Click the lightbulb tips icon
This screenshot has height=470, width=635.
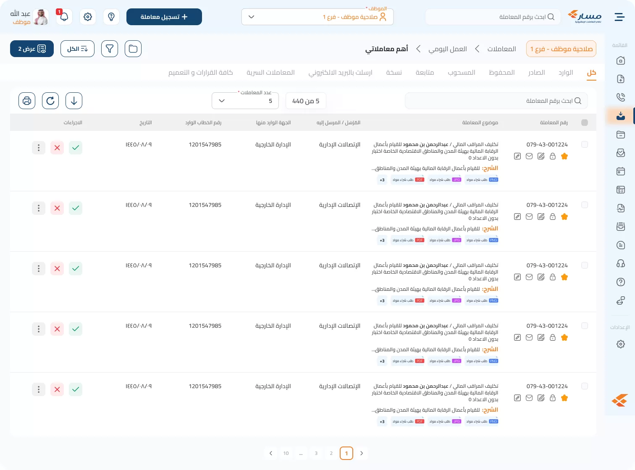111,17
